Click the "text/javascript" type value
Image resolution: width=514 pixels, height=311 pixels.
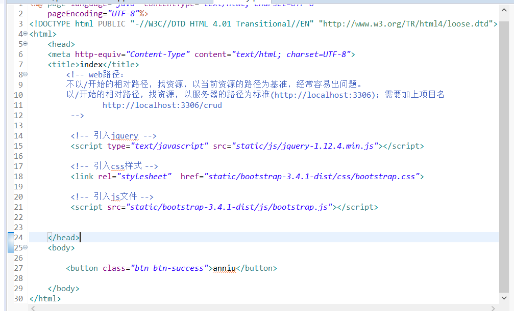(x=169, y=146)
